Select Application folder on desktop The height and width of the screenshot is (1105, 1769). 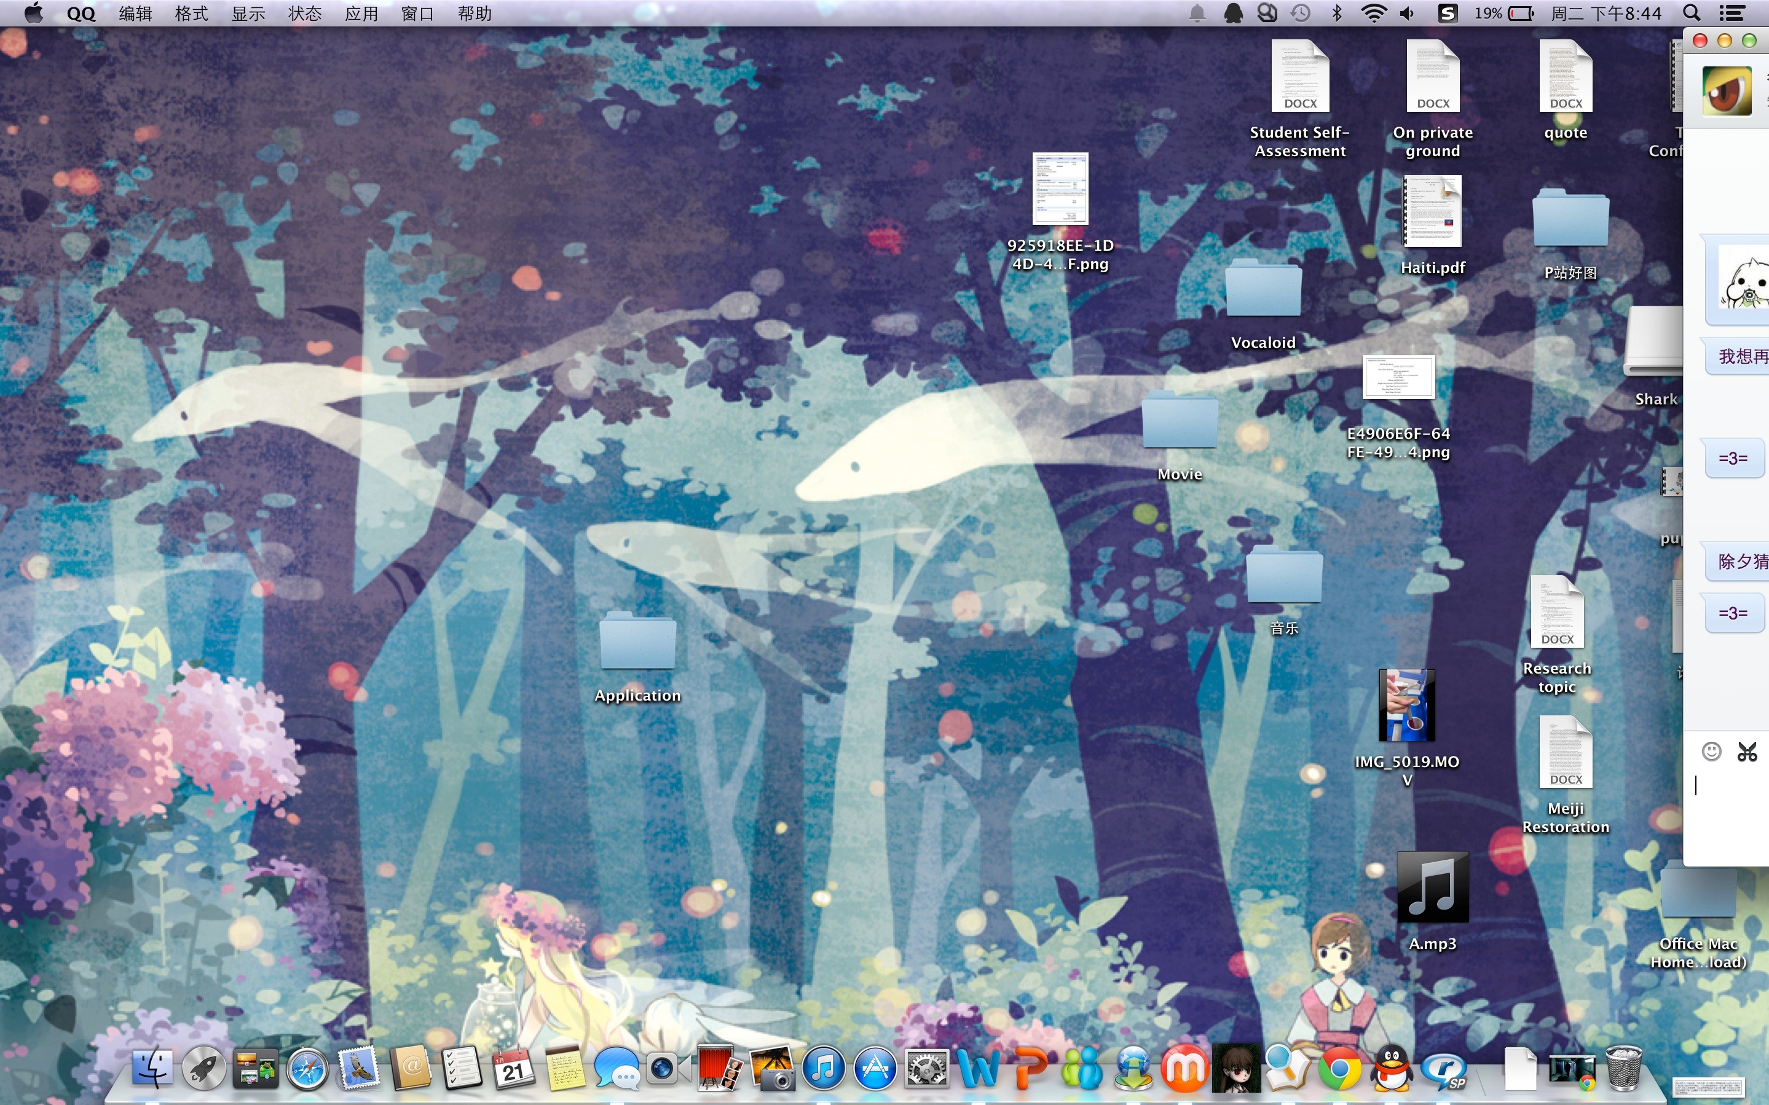(x=637, y=657)
